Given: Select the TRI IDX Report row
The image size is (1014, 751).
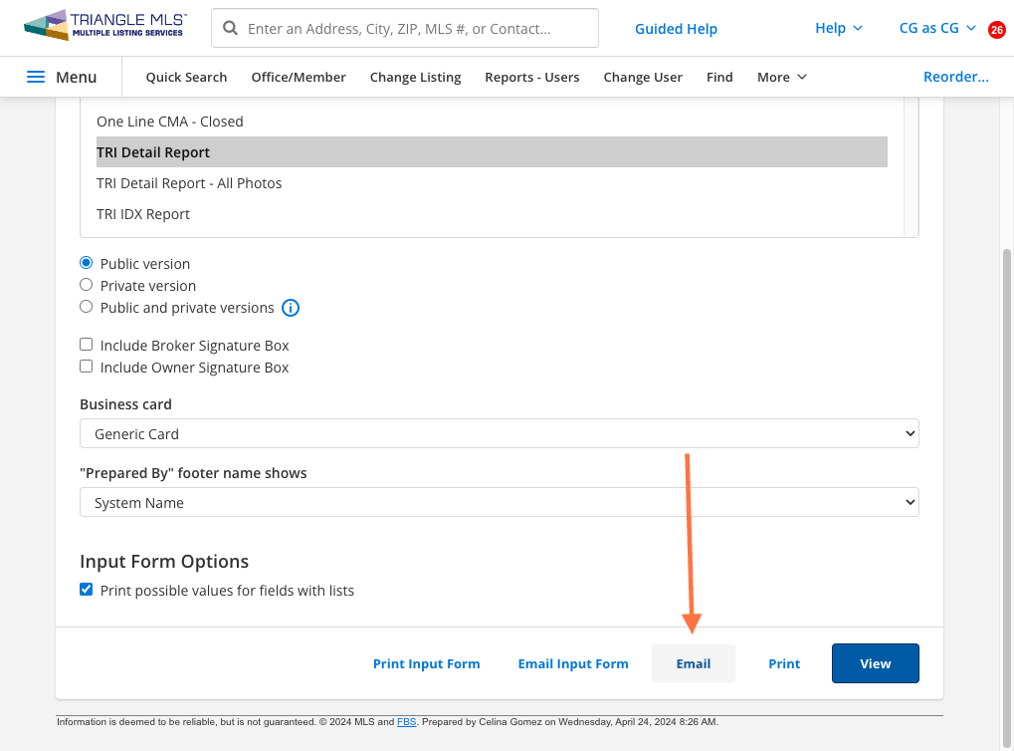Looking at the screenshot, I should coord(492,214).
